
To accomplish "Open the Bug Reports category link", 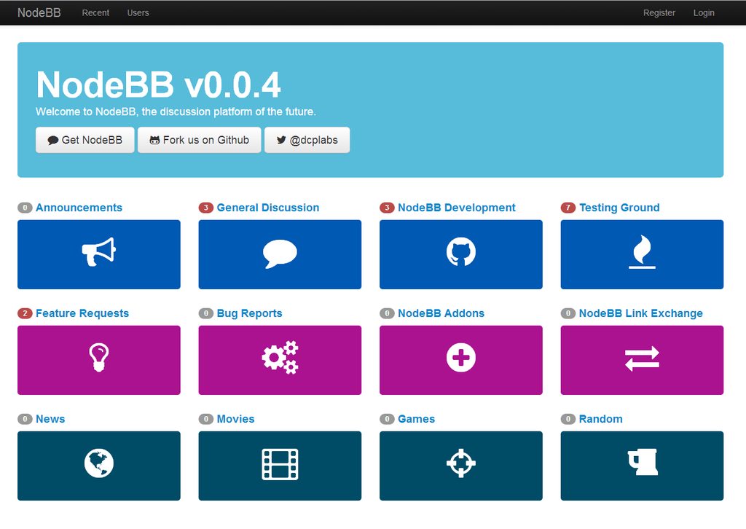I will tap(249, 313).
